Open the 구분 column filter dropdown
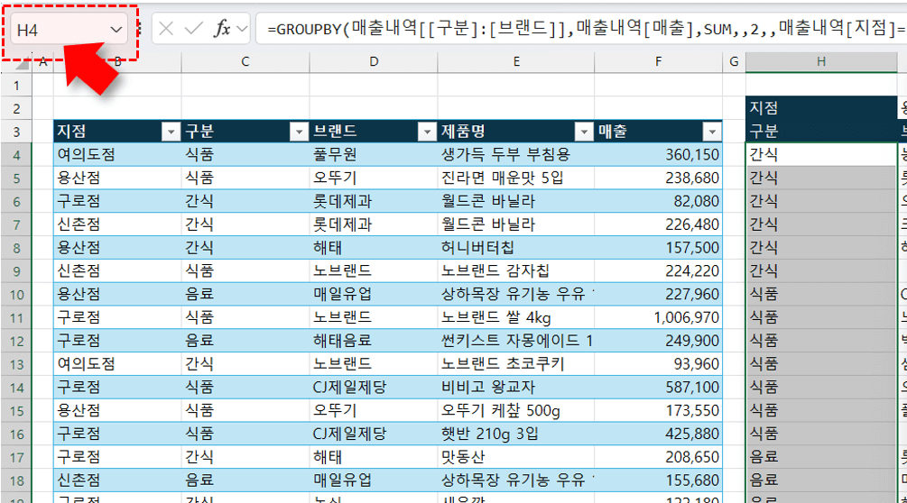The width and height of the screenshot is (907, 503). click(x=299, y=132)
